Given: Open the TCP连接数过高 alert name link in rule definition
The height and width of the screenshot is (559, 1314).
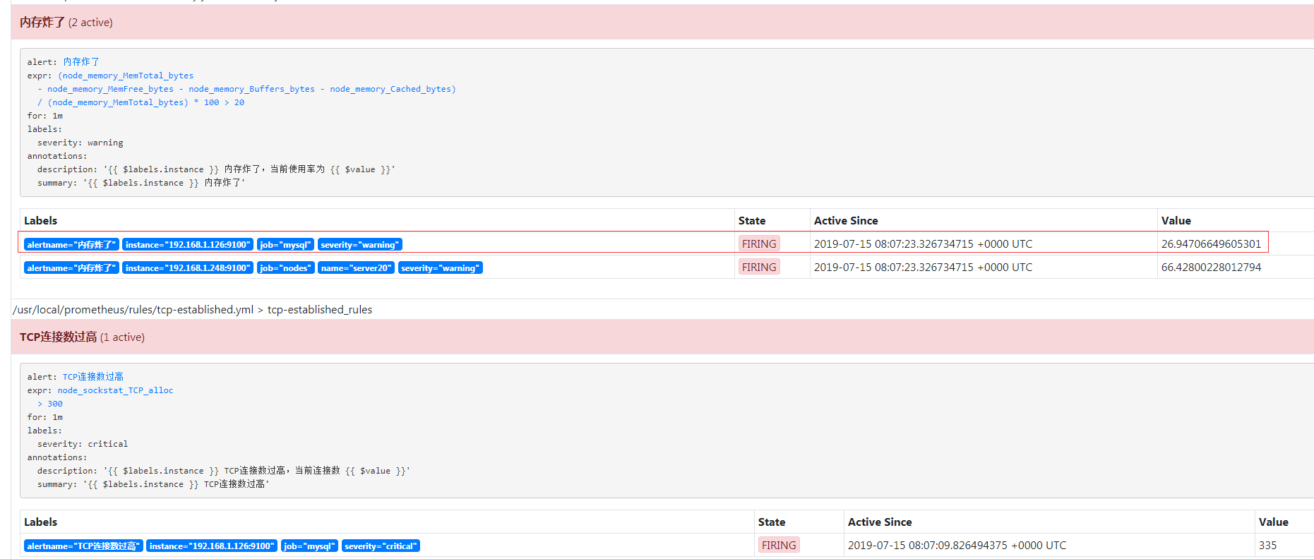Looking at the screenshot, I should point(92,377).
